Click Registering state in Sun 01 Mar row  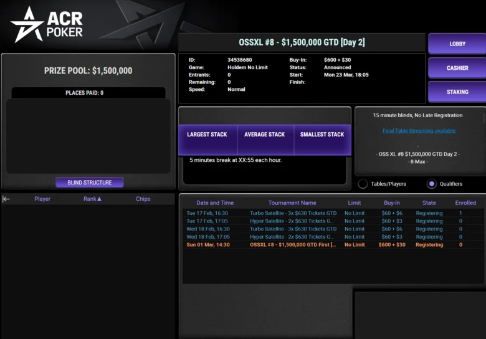[x=429, y=245]
